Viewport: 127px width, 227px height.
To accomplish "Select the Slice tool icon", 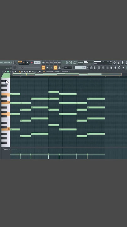I will pos(32,72).
